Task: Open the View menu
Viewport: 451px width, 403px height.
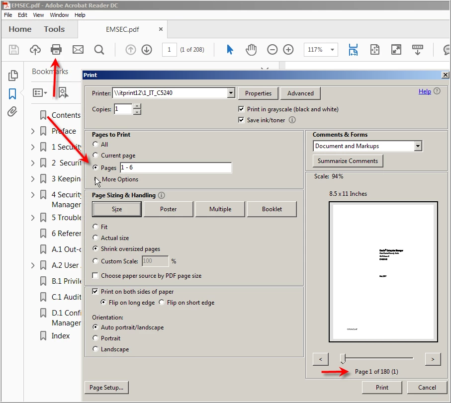Action: (x=38, y=15)
